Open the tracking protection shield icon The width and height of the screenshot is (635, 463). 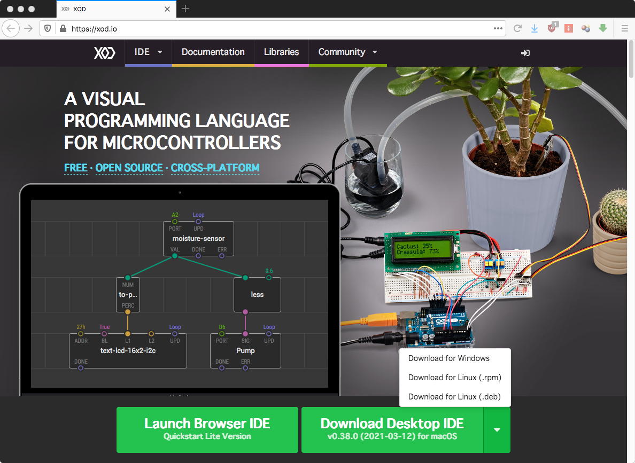(x=48, y=29)
